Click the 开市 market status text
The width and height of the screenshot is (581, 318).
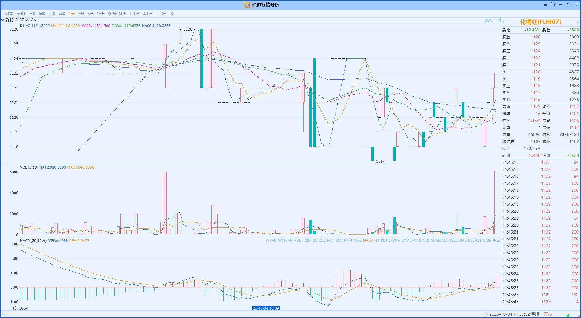548,314
